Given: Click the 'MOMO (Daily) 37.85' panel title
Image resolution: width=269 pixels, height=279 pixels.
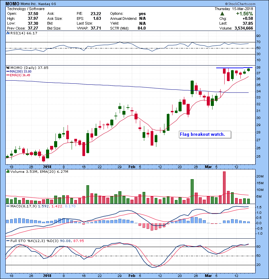Looking at the screenshot, I should point(29,68).
